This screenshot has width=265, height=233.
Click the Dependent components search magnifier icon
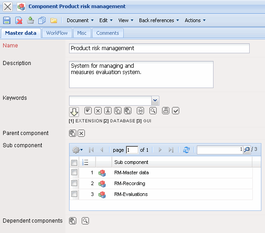pos(85,221)
